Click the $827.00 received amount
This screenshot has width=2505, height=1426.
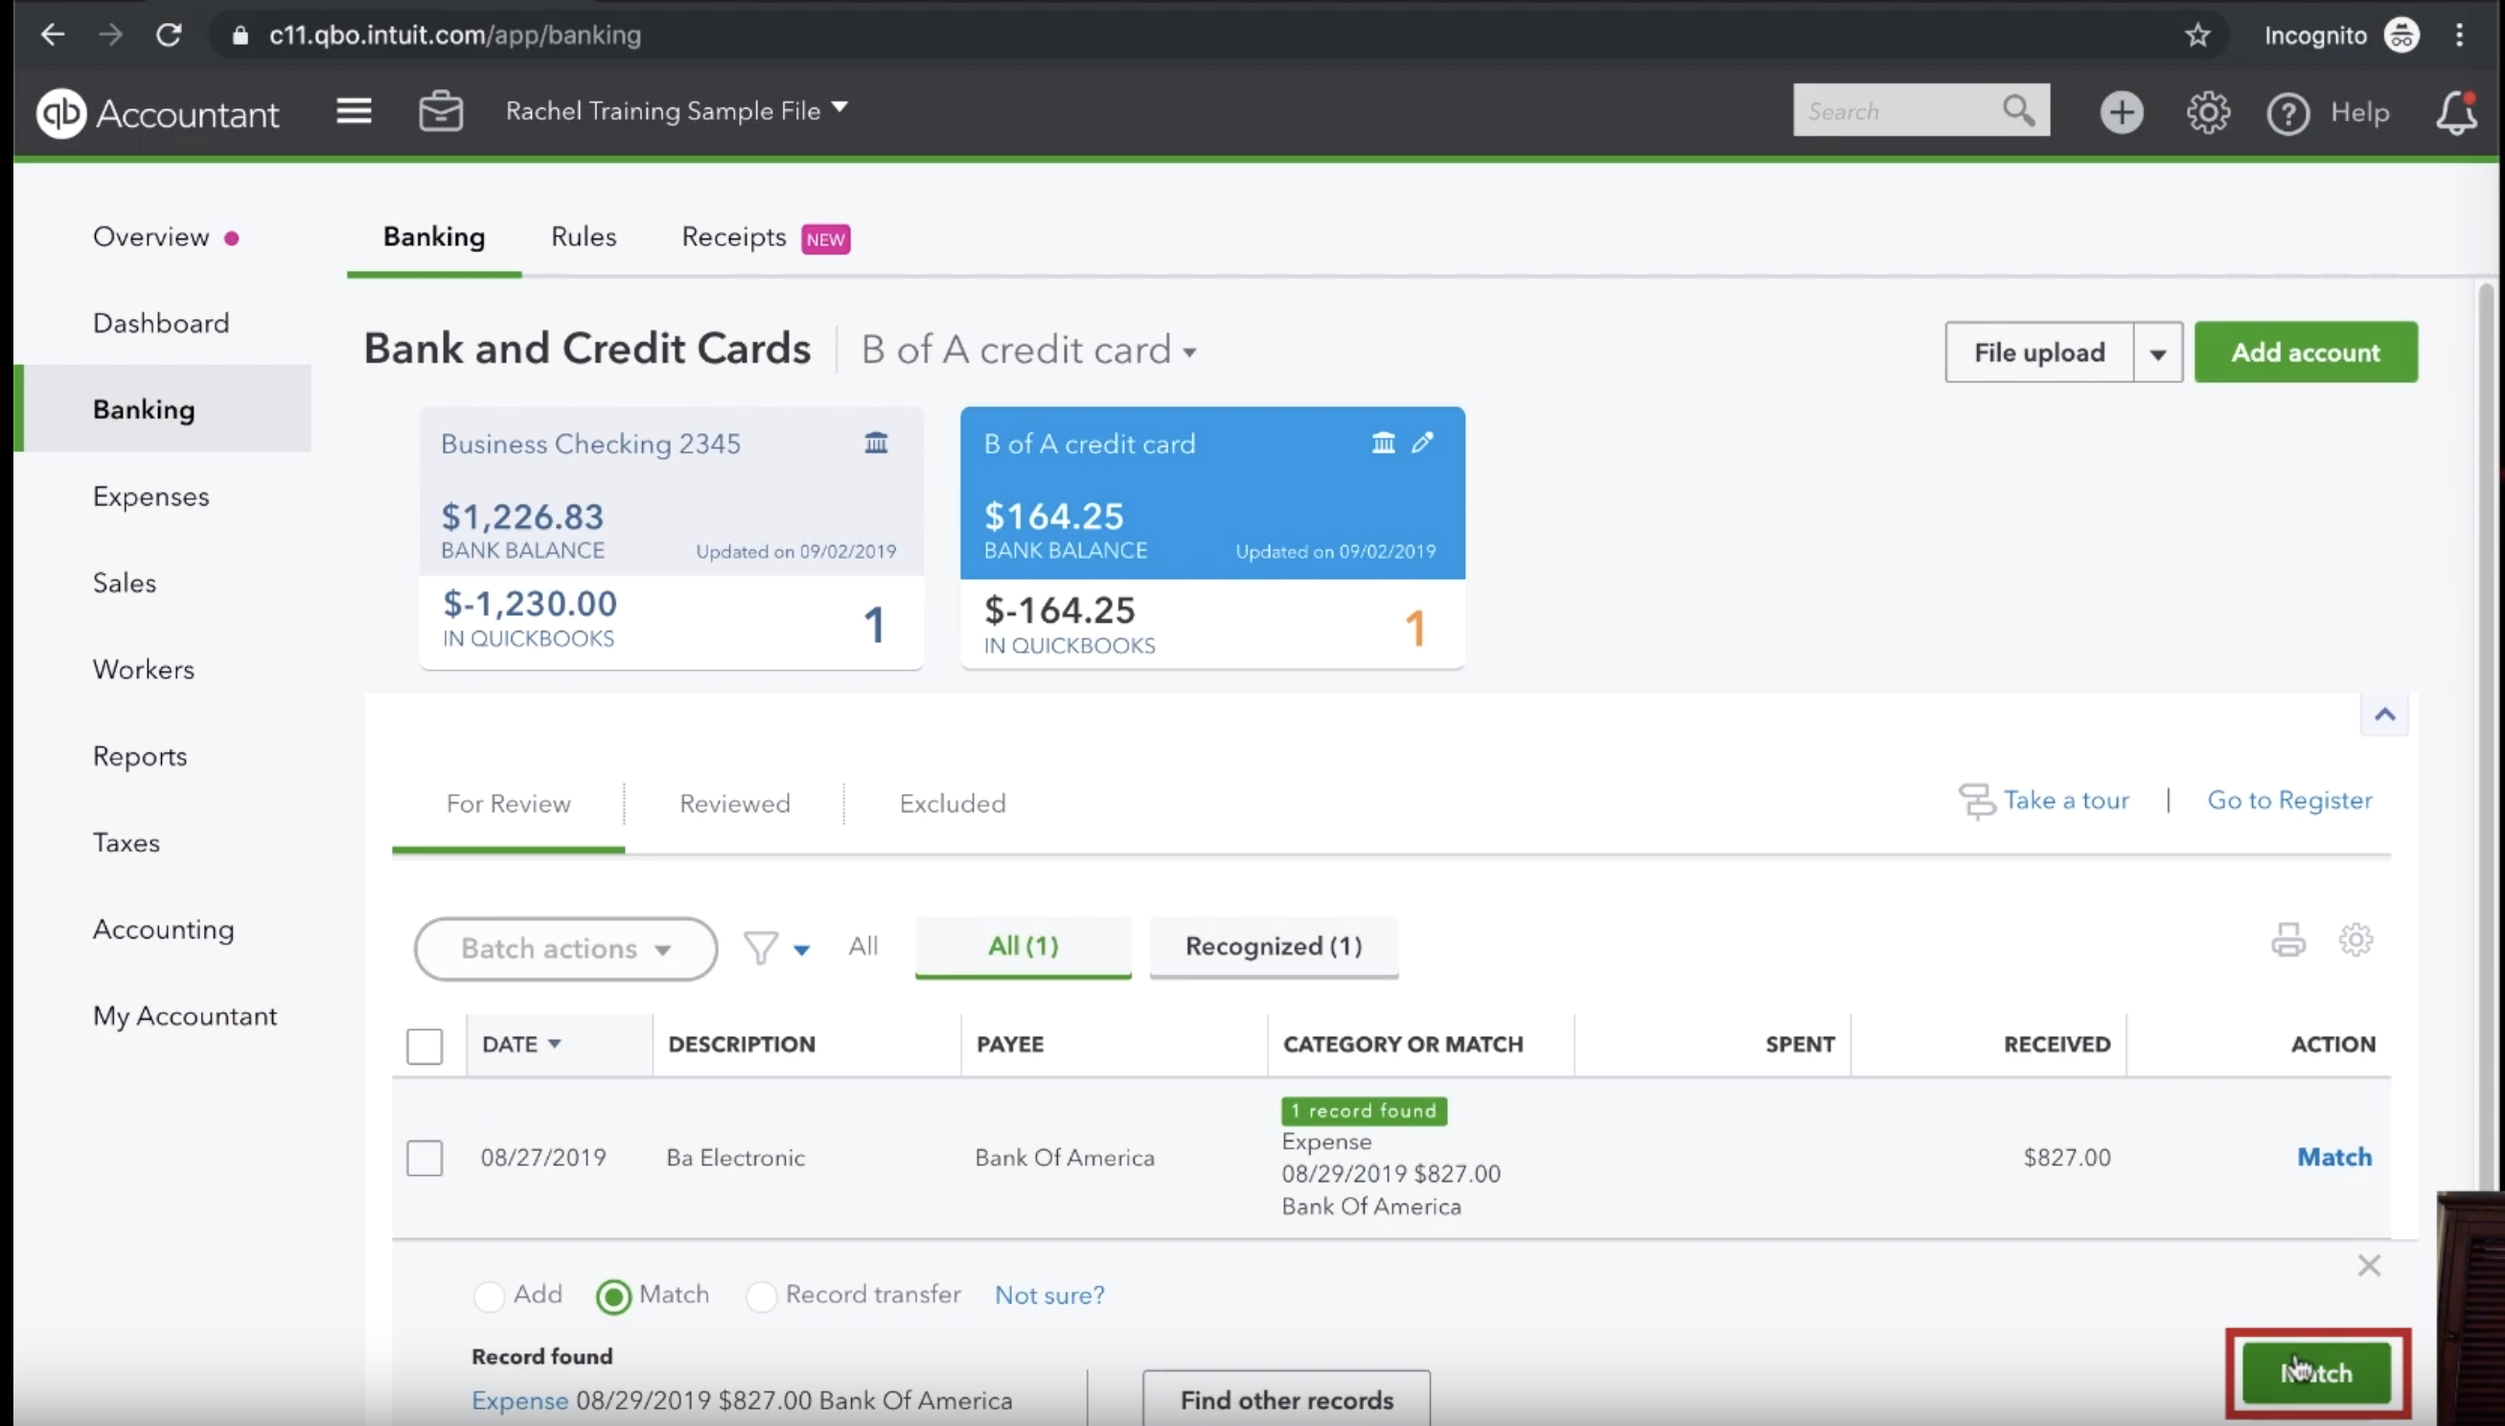click(x=2066, y=1158)
